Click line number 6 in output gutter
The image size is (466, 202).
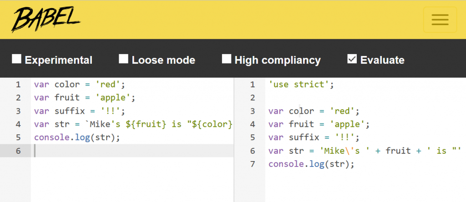[253, 151]
